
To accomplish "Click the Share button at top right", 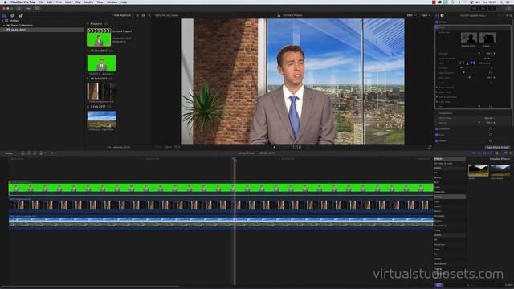I will coord(508,8).
